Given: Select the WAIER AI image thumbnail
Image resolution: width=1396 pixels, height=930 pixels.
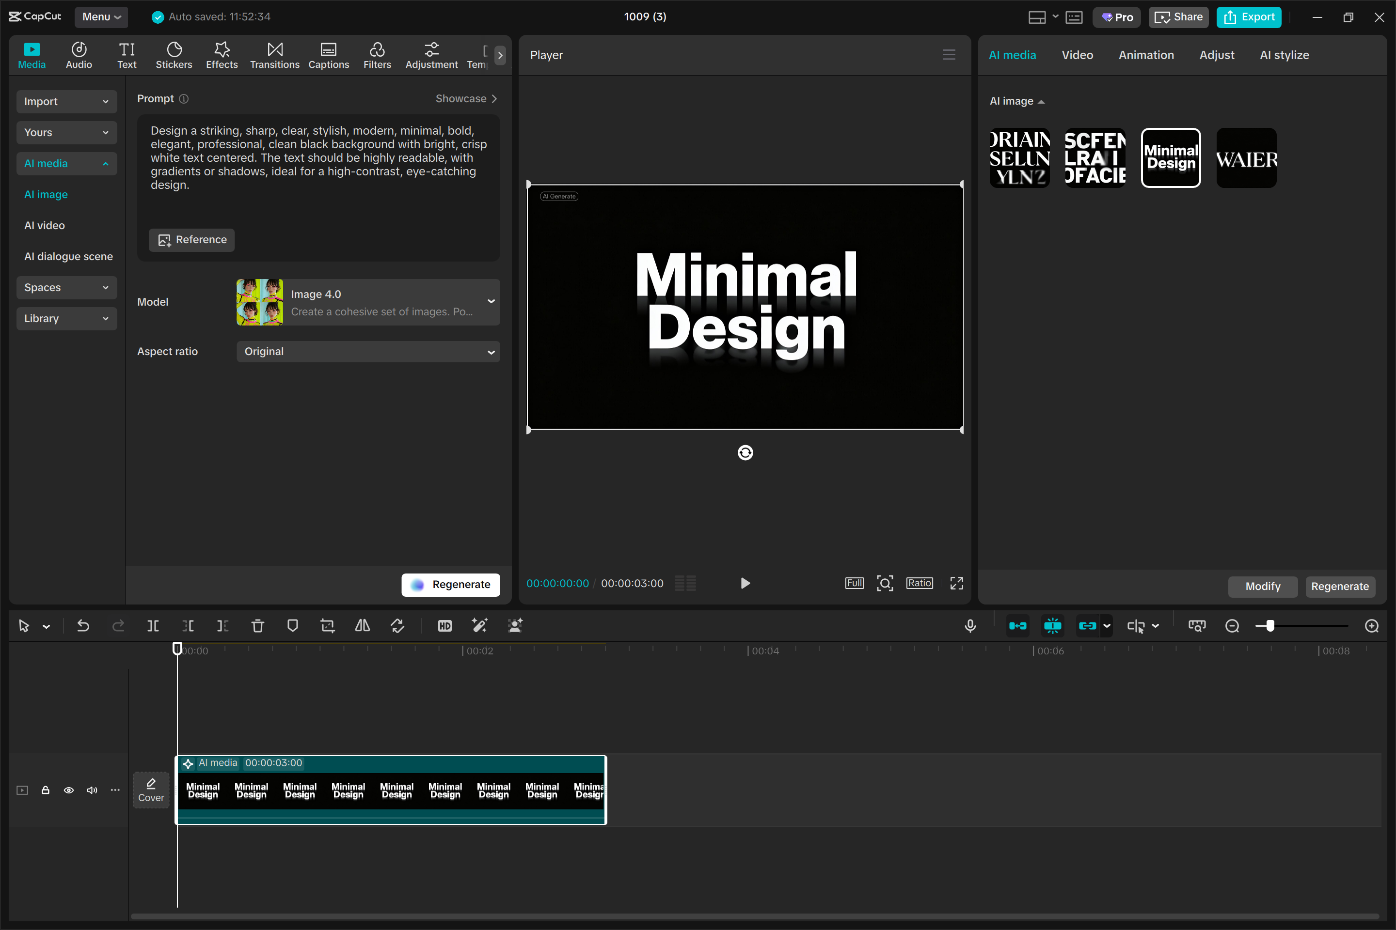Looking at the screenshot, I should coord(1246,158).
